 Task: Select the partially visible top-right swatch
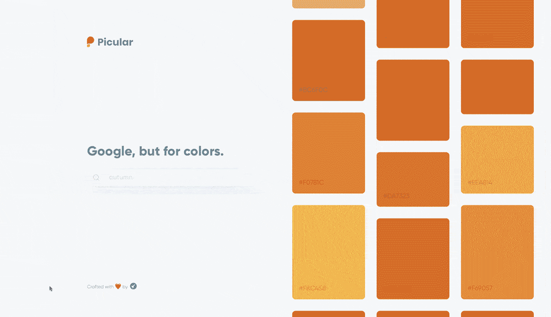pos(497,24)
